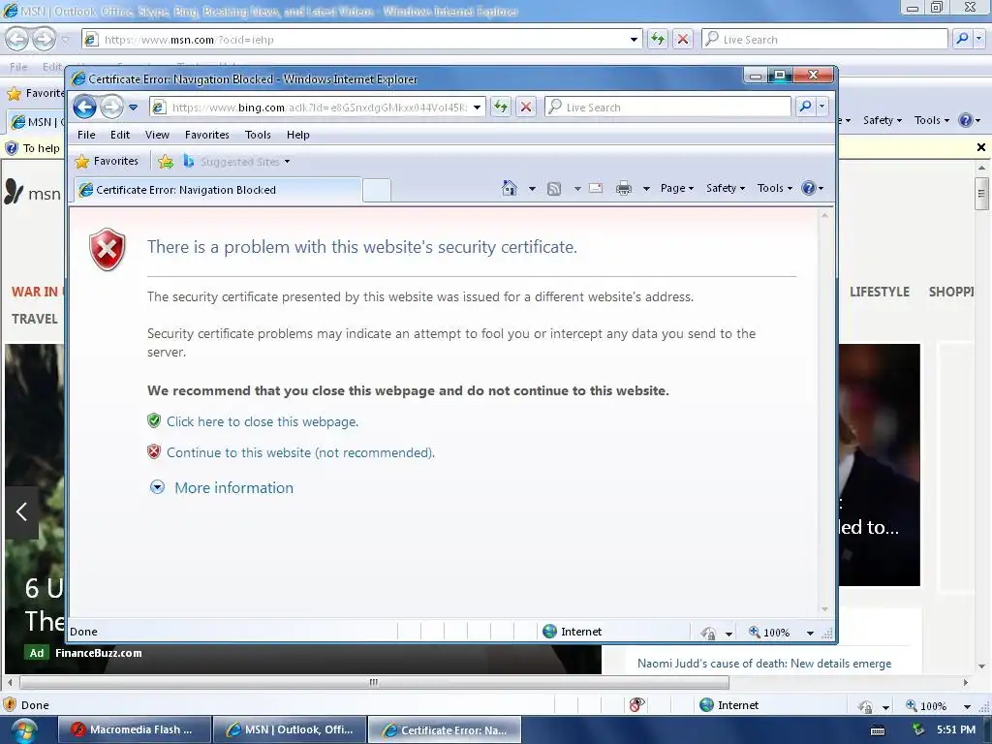This screenshot has width=992, height=744.
Task: Open recent pages dropdown beside the front window's Forward arrow
Action: (133, 108)
